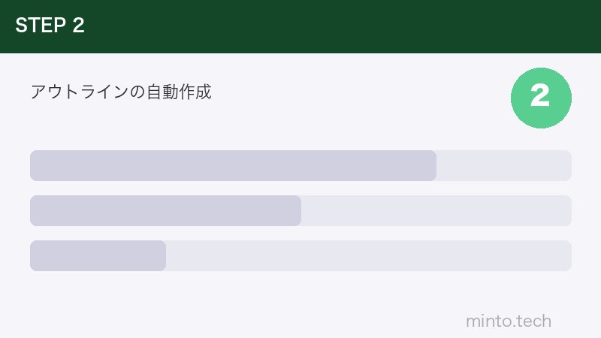The width and height of the screenshot is (601, 338).
Task: Click the unfilled part of the top bar
Action: click(x=503, y=166)
